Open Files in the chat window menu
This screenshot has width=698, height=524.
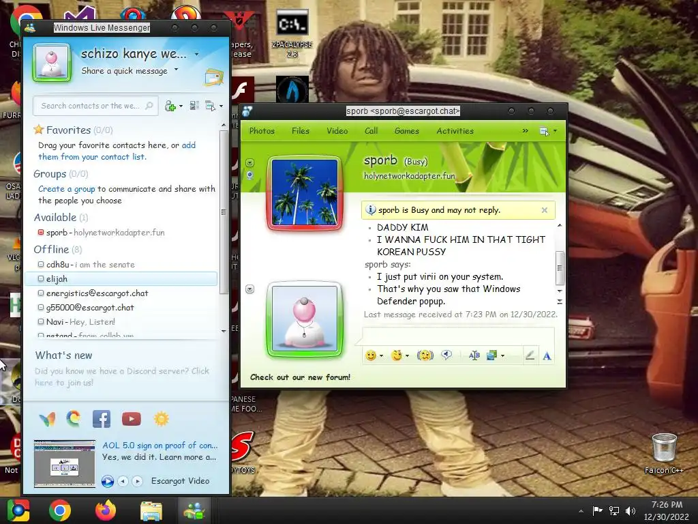[x=301, y=131]
